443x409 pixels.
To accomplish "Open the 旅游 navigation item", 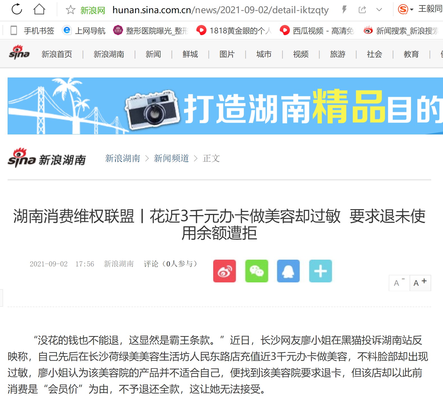I will [338, 54].
